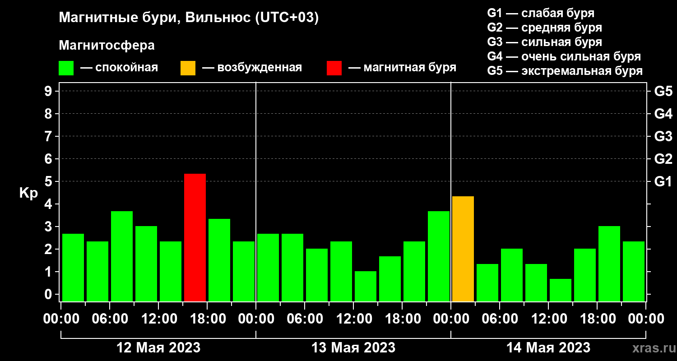Click the '9' value on the Kp axis
This screenshot has height=361, width=677.
[49, 91]
